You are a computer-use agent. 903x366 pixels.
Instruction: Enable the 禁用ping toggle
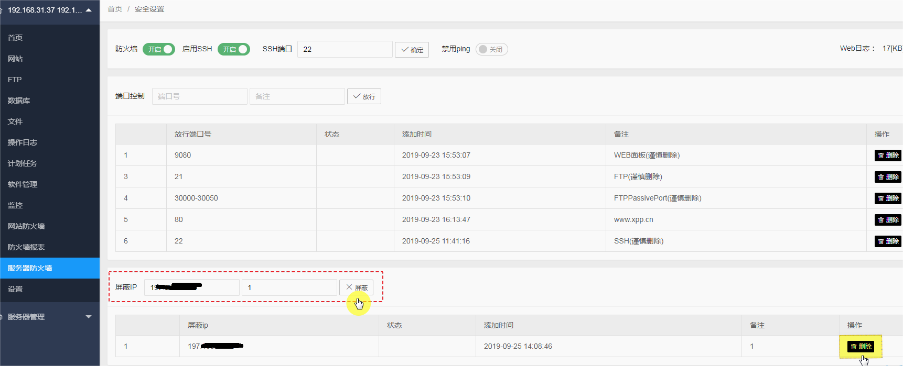coord(491,49)
